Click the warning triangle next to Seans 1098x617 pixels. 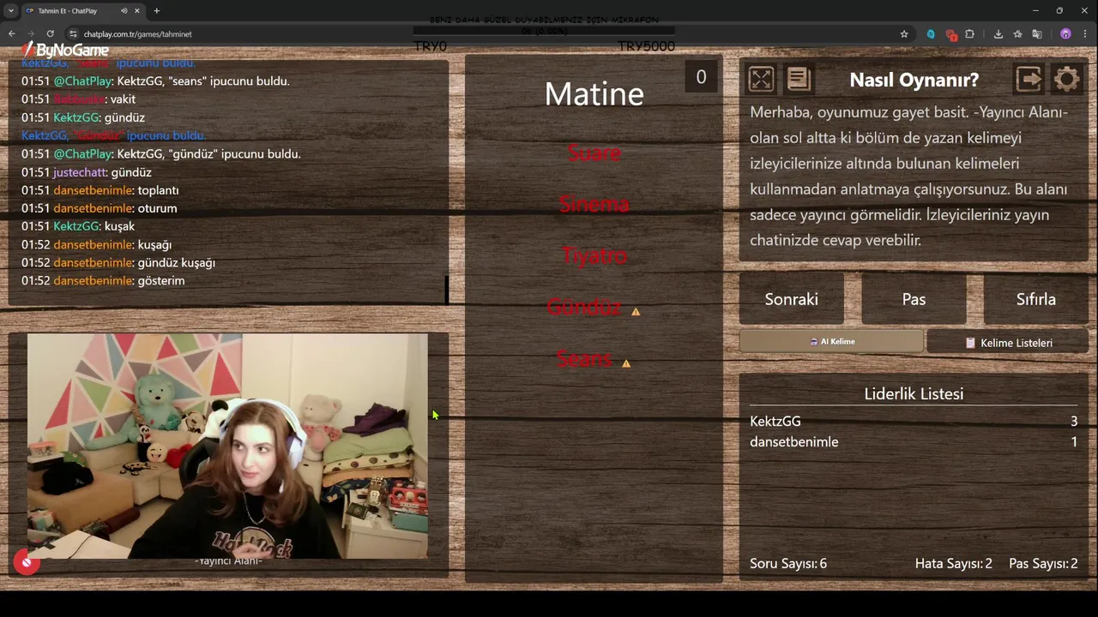click(626, 363)
